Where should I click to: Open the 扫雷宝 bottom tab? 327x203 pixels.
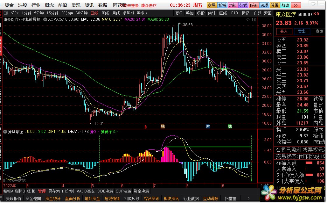[230, 199]
